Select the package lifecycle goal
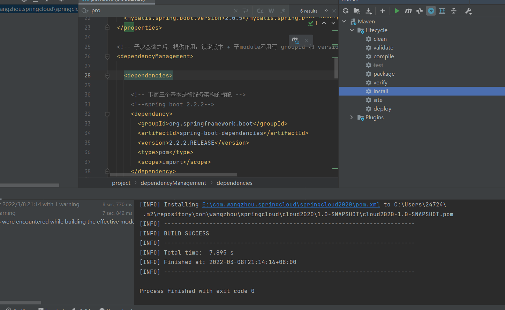Viewport: 505px width, 310px height. (x=384, y=74)
